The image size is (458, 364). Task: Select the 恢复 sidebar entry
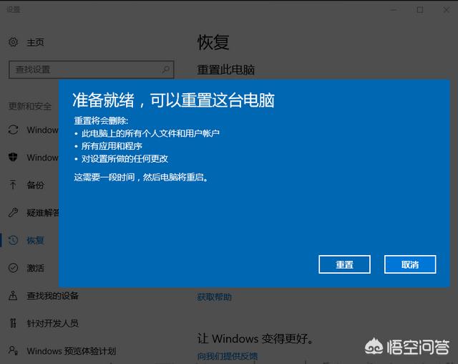point(35,240)
